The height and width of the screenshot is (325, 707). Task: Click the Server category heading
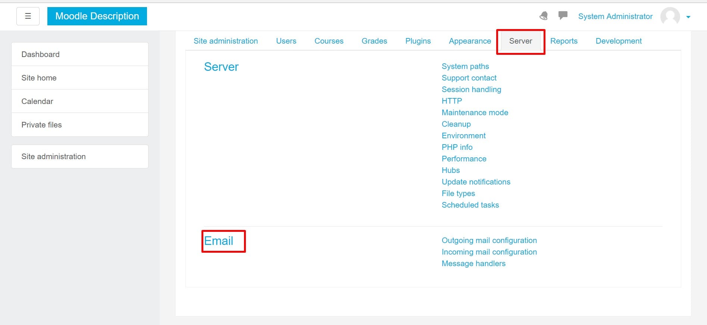(221, 67)
